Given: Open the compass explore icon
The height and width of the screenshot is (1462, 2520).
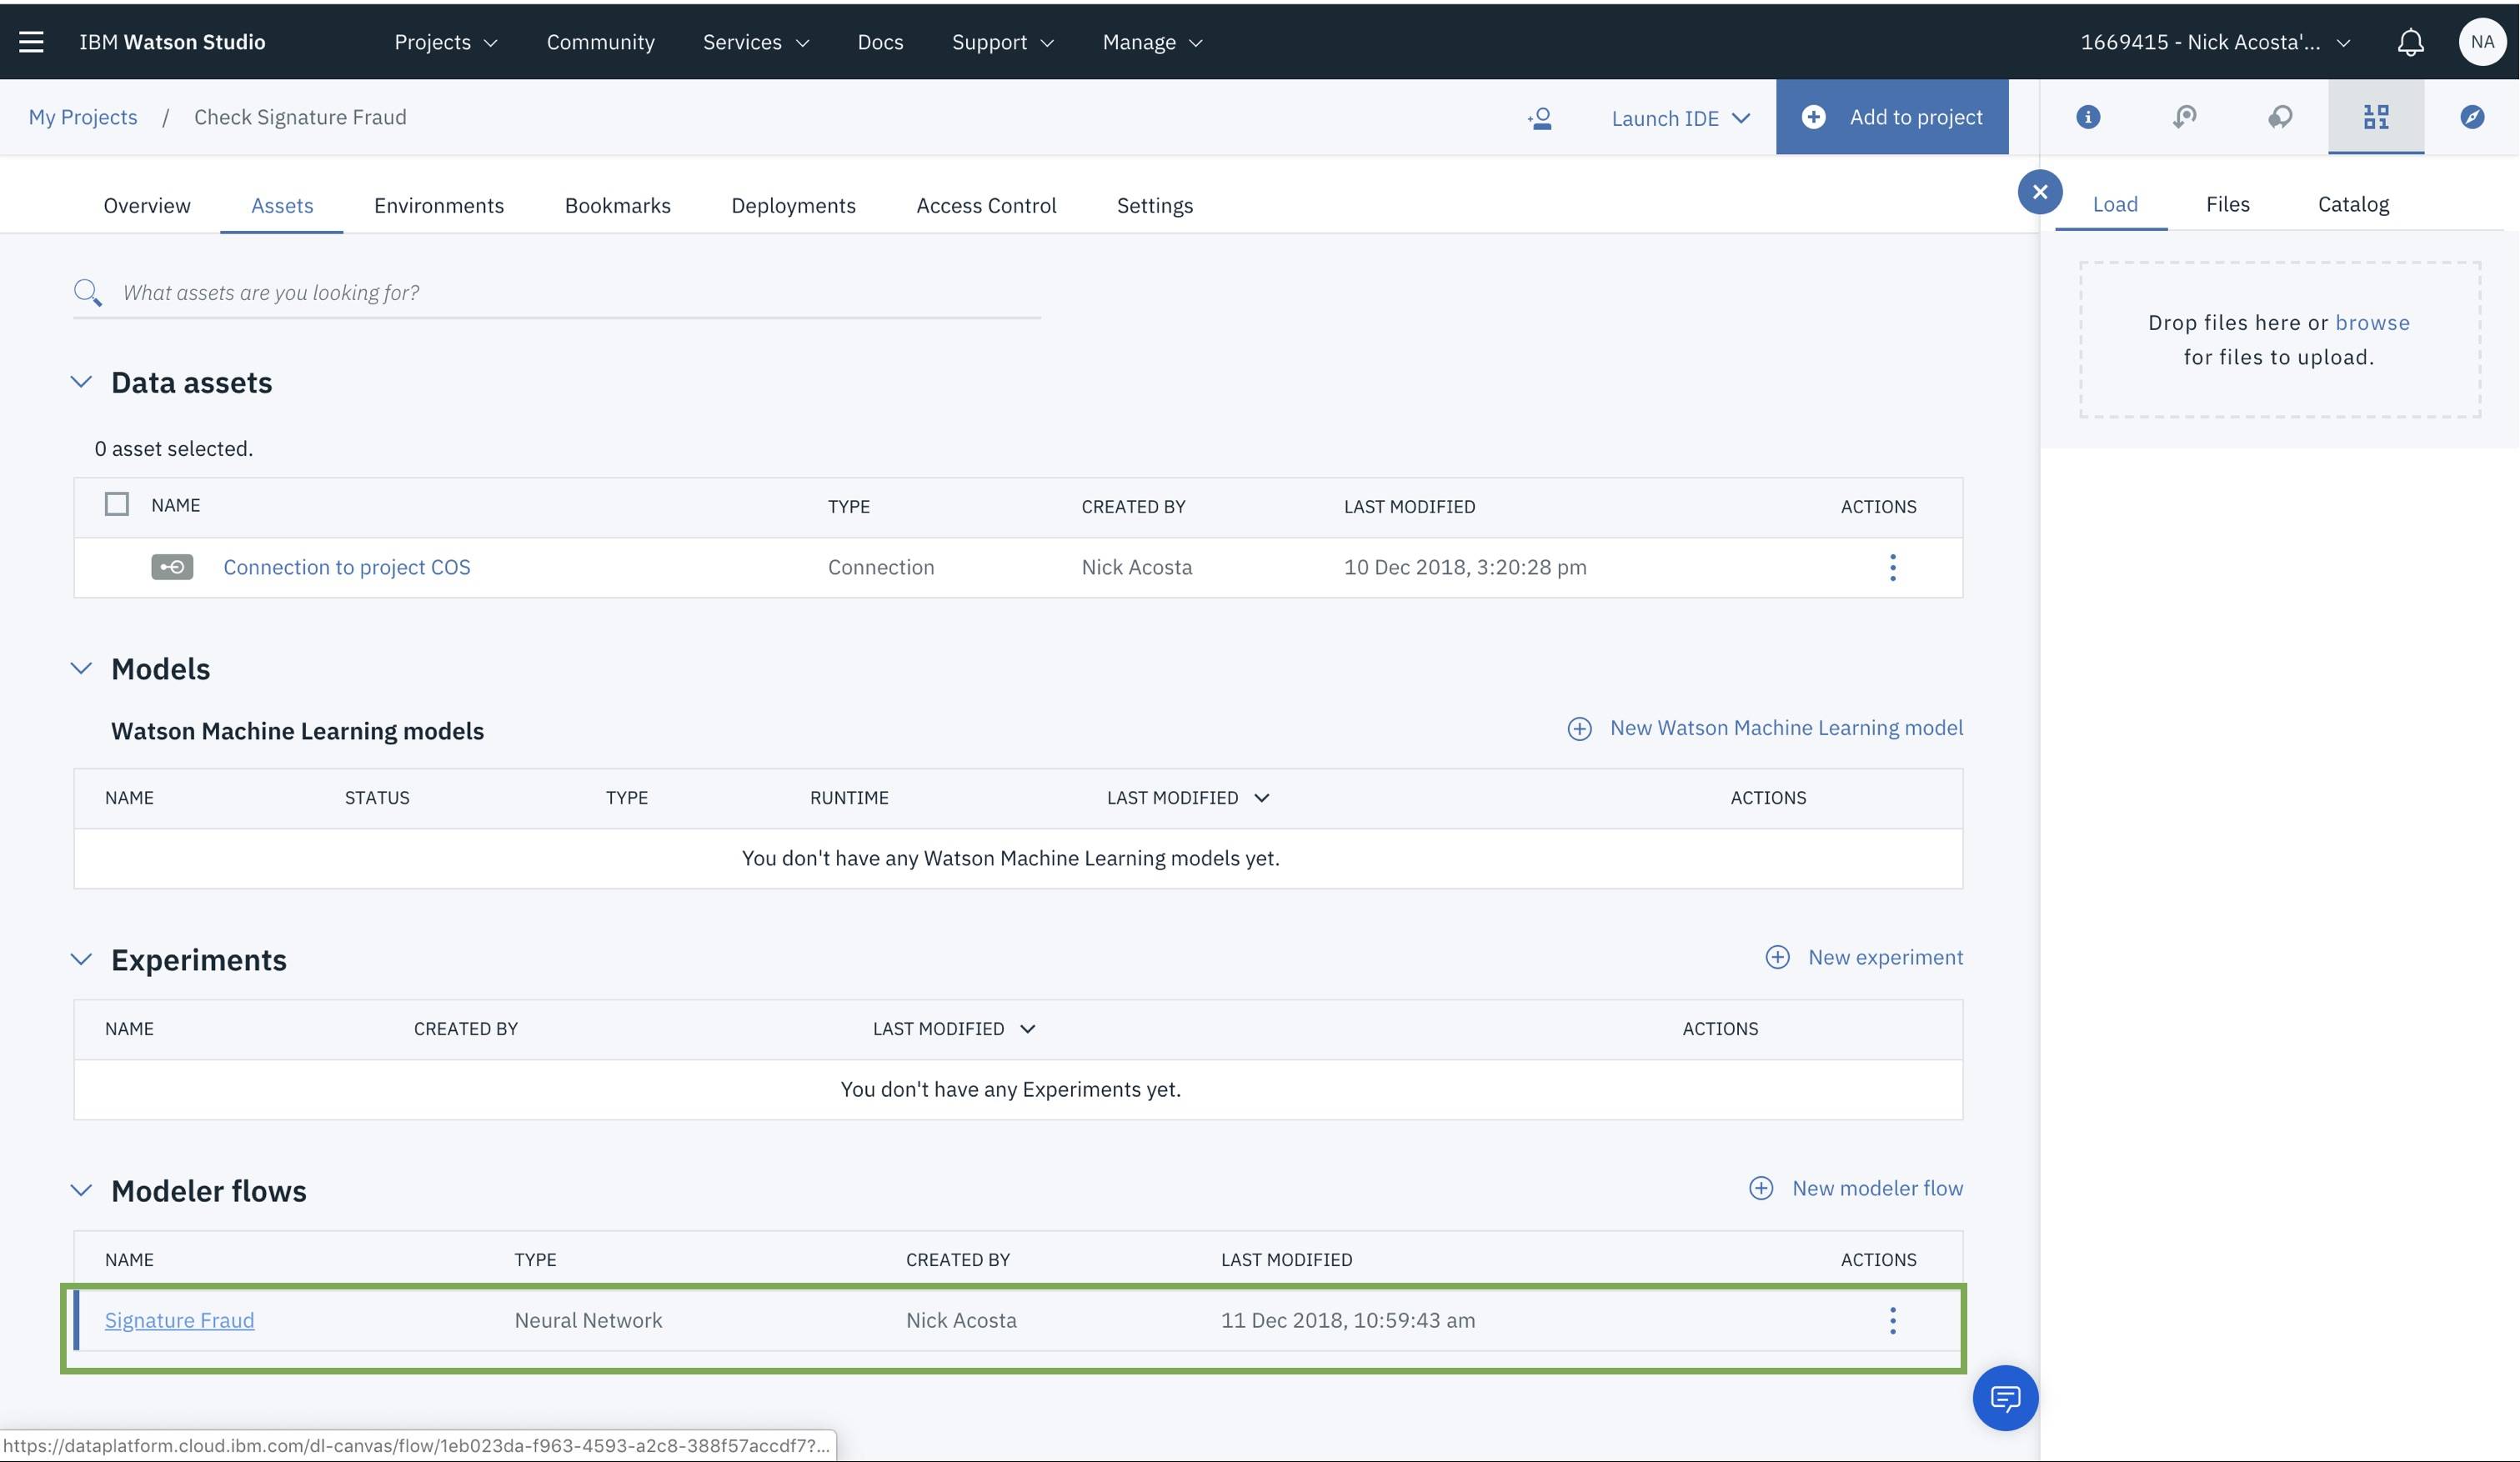Looking at the screenshot, I should tap(2472, 117).
